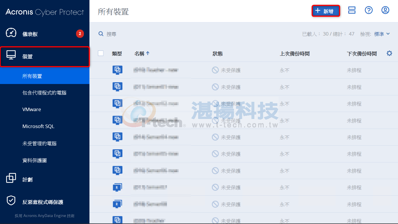
Task: Click the 所有裝置 page title
Action: click(x=113, y=12)
